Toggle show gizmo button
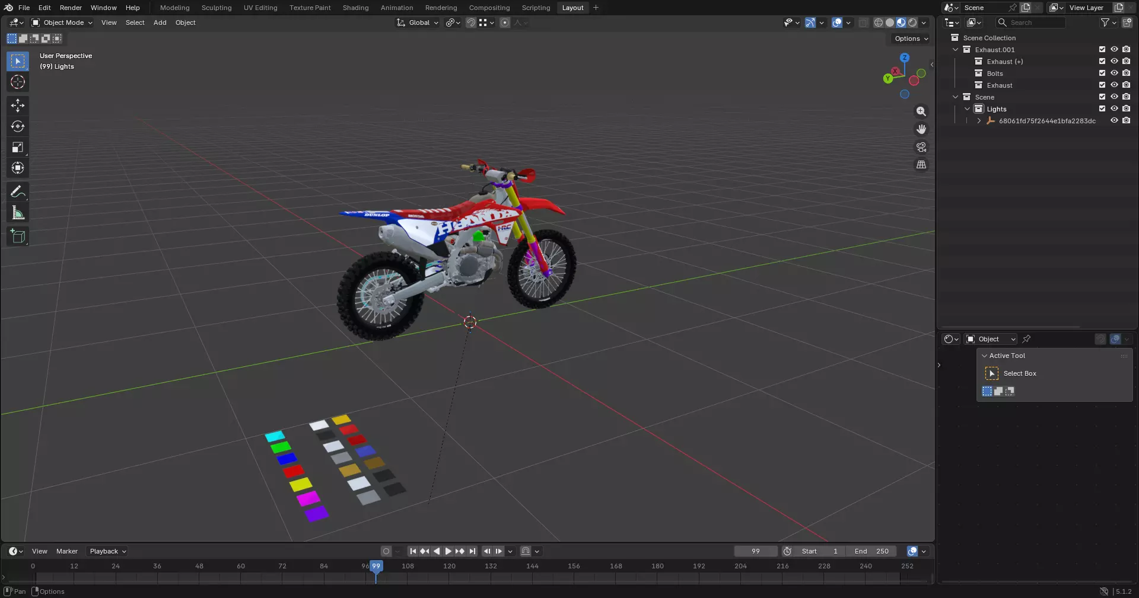1139x598 pixels. coord(810,23)
